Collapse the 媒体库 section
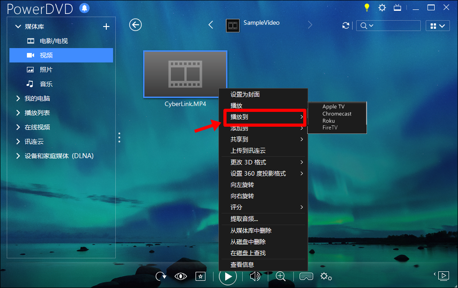 [x=18, y=27]
